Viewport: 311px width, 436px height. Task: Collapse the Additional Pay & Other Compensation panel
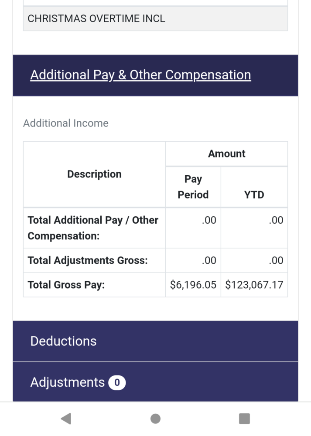(x=140, y=75)
